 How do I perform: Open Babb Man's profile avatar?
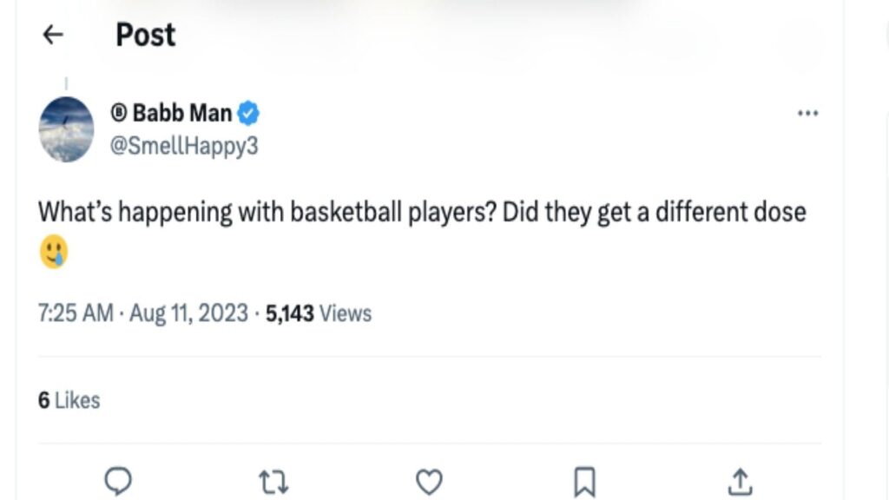(65, 128)
